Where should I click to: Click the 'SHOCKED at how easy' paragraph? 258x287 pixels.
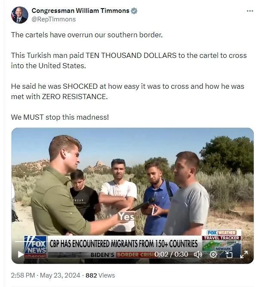(x=127, y=91)
